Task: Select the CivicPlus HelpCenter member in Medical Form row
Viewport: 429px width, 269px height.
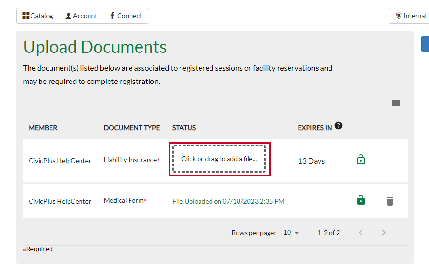Action: click(60, 201)
